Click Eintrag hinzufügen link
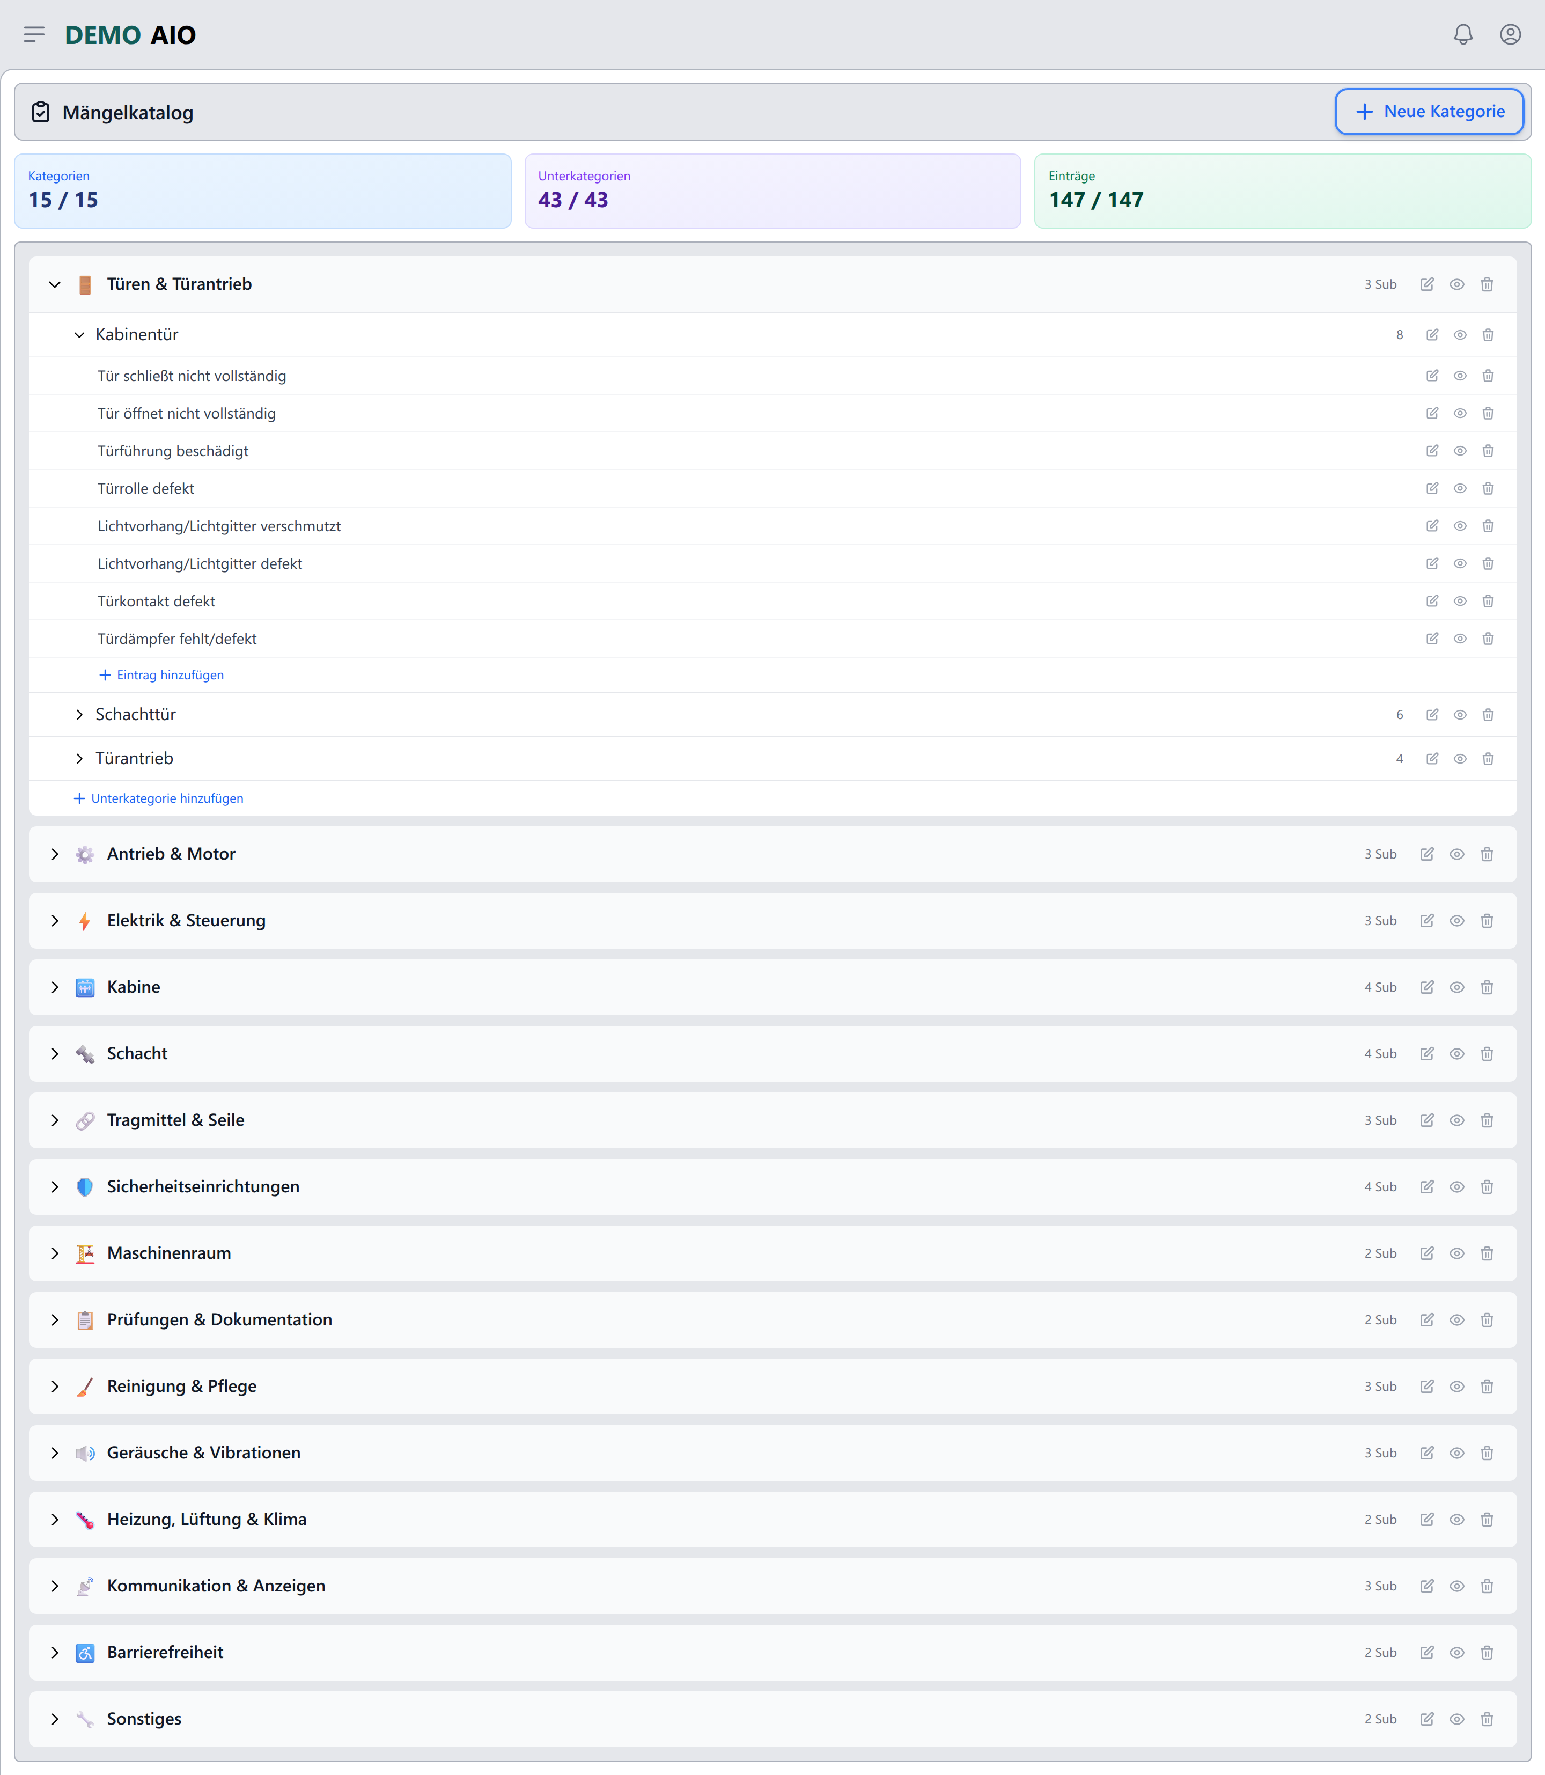The width and height of the screenshot is (1545, 1775). coord(161,676)
